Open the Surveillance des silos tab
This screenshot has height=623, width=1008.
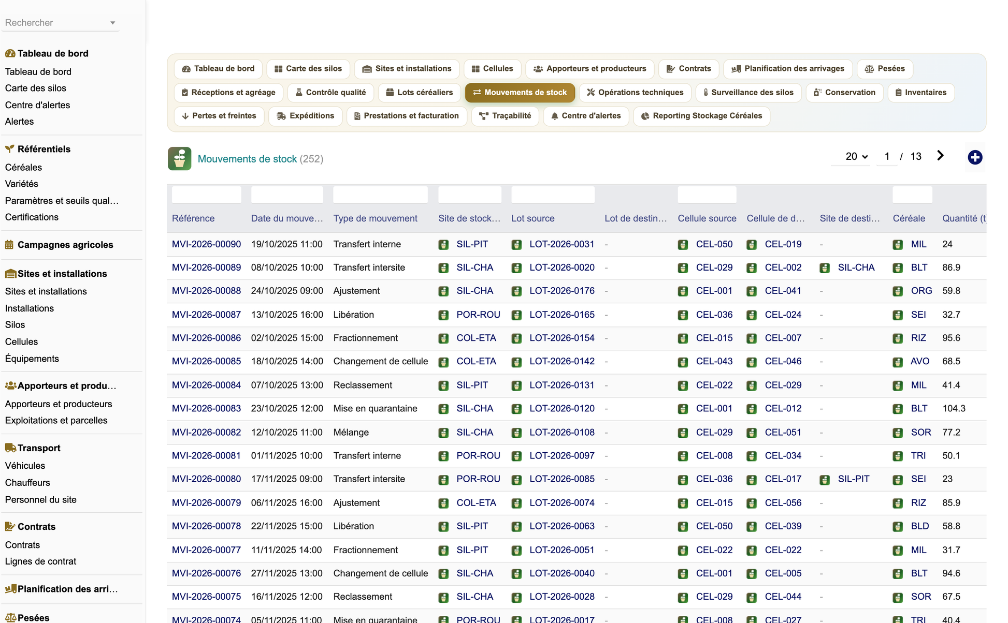(748, 93)
